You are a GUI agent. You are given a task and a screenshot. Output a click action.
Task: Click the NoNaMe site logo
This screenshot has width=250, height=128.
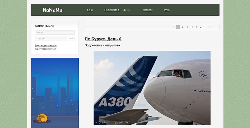pyautogui.click(x=53, y=10)
